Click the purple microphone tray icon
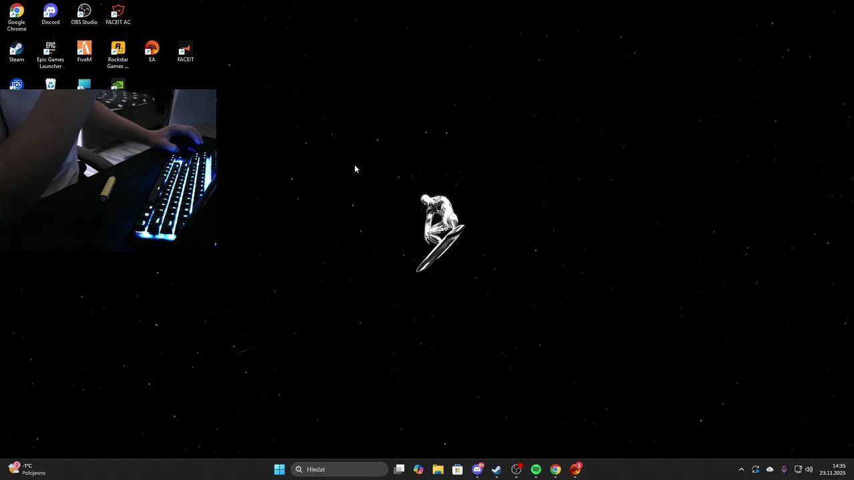854x480 pixels. pyautogui.click(x=784, y=469)
